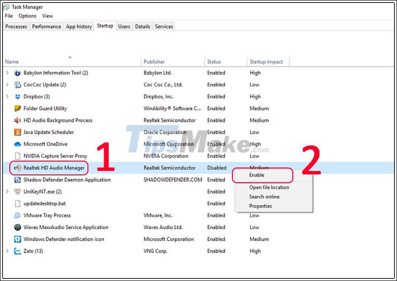The image size is (397, 281).
Task: Click publisher text VMware, Inc.
Action: 158,216
